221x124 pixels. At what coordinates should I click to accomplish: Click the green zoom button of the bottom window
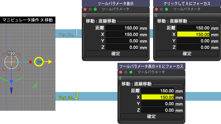click(x=131, y=72)
